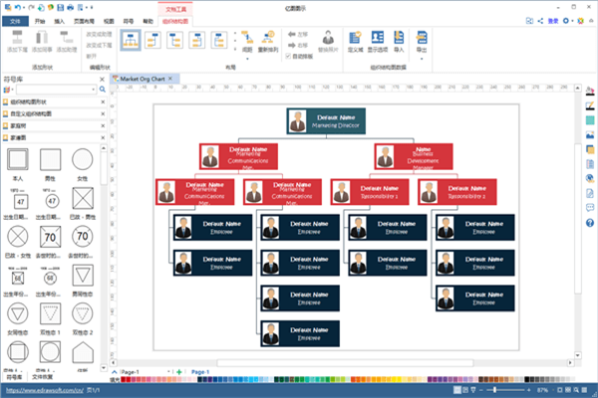Click the symbol library search magnifier
Screen dimensions: 598x398
click(x=103, y=90)
